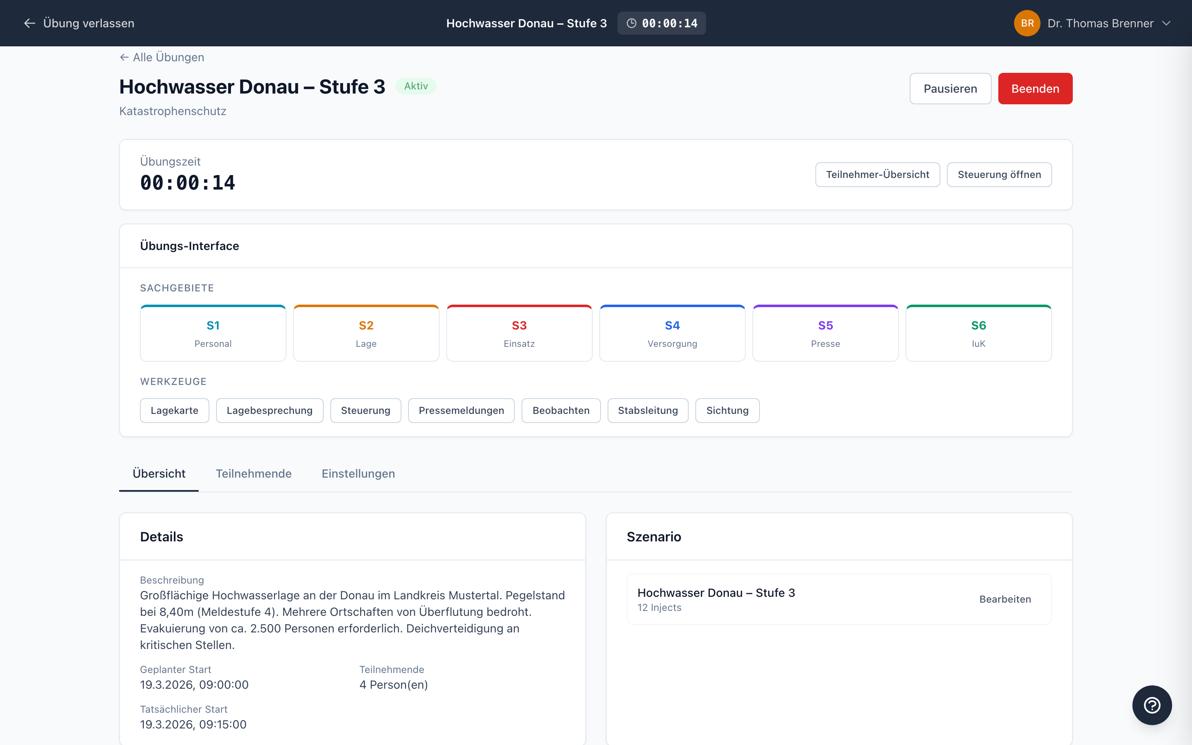Click the clock timer badge in header
The width and height of the screenshot is (1192, 745).
[661, 23]
